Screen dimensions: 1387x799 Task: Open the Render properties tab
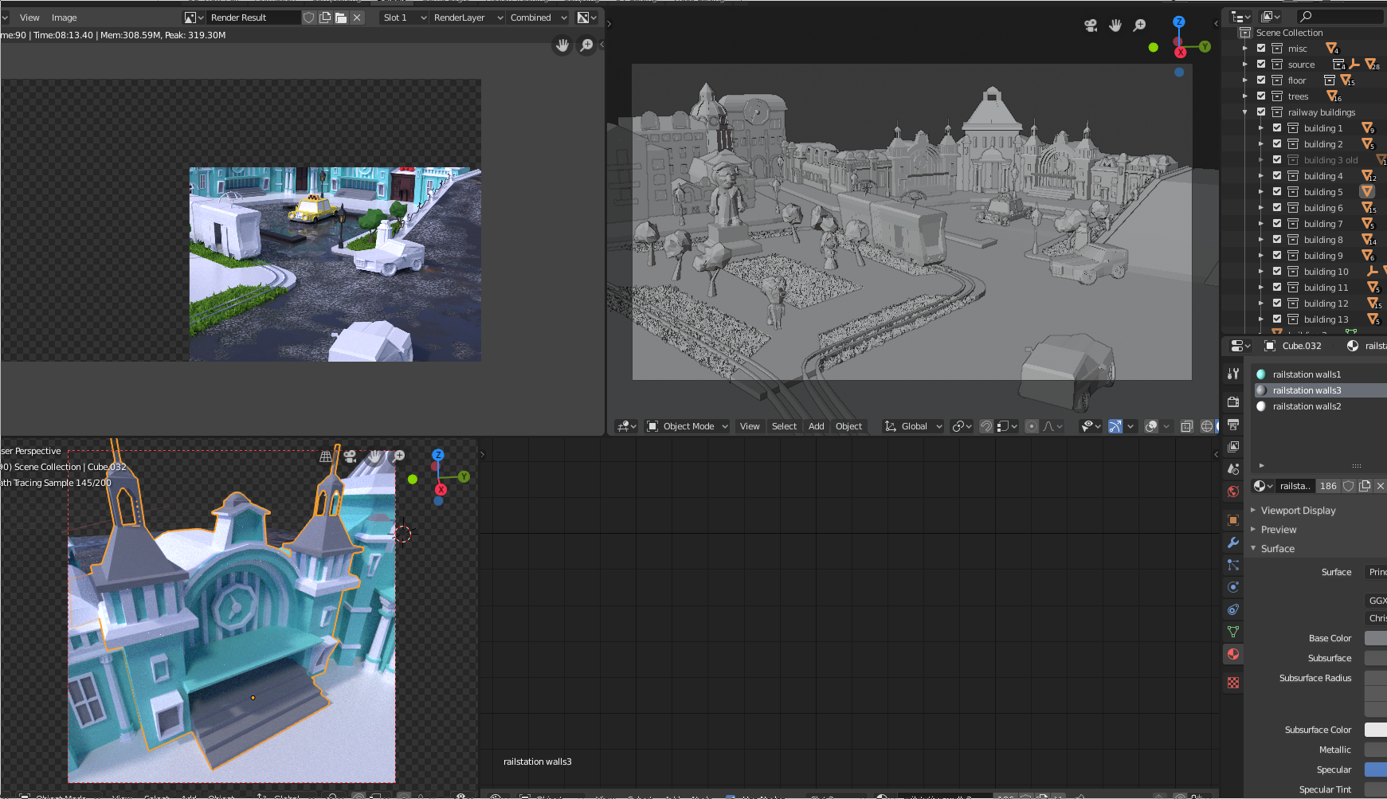tap(1233, 402)
